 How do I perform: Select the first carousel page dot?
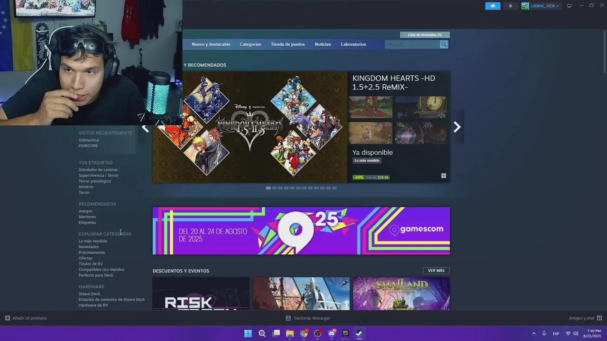268,188
